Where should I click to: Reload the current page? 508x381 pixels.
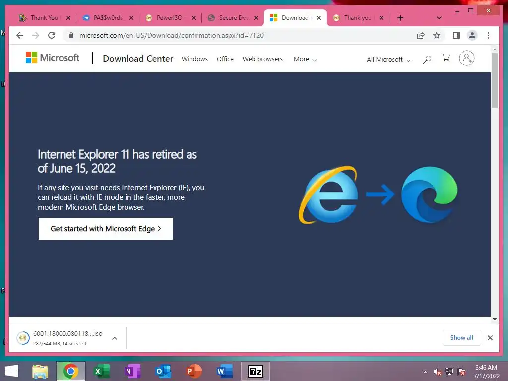coord(52,35)
